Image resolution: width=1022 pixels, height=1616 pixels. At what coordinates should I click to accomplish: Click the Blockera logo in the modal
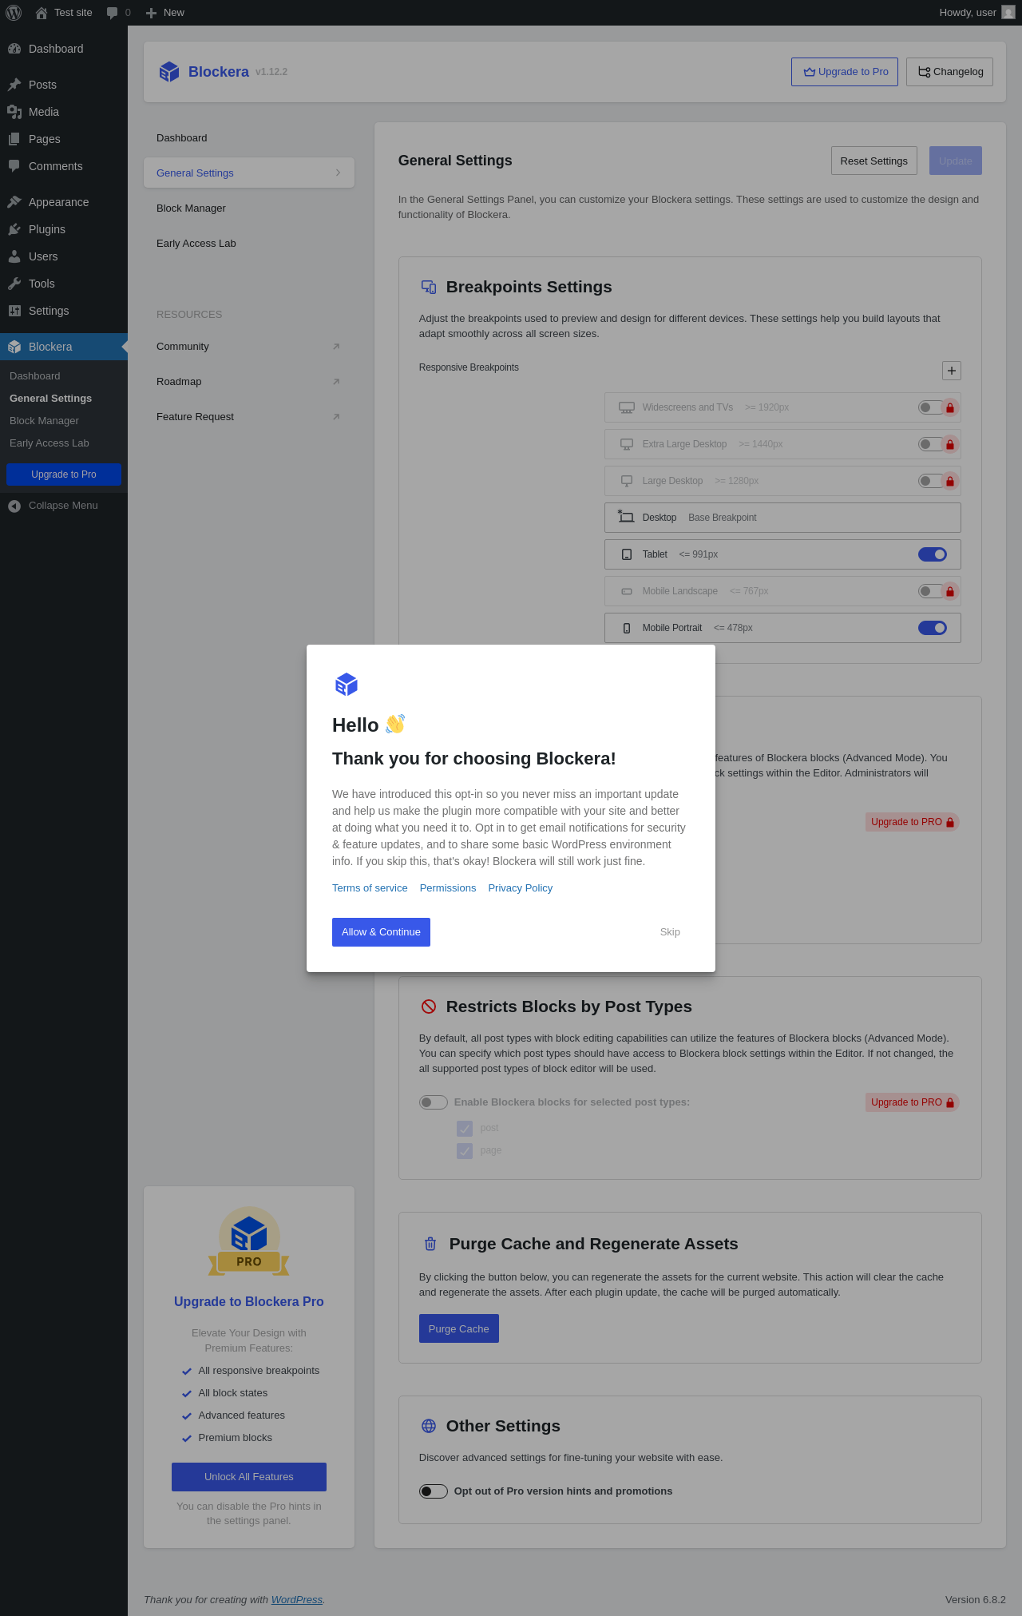coord(347,685)
